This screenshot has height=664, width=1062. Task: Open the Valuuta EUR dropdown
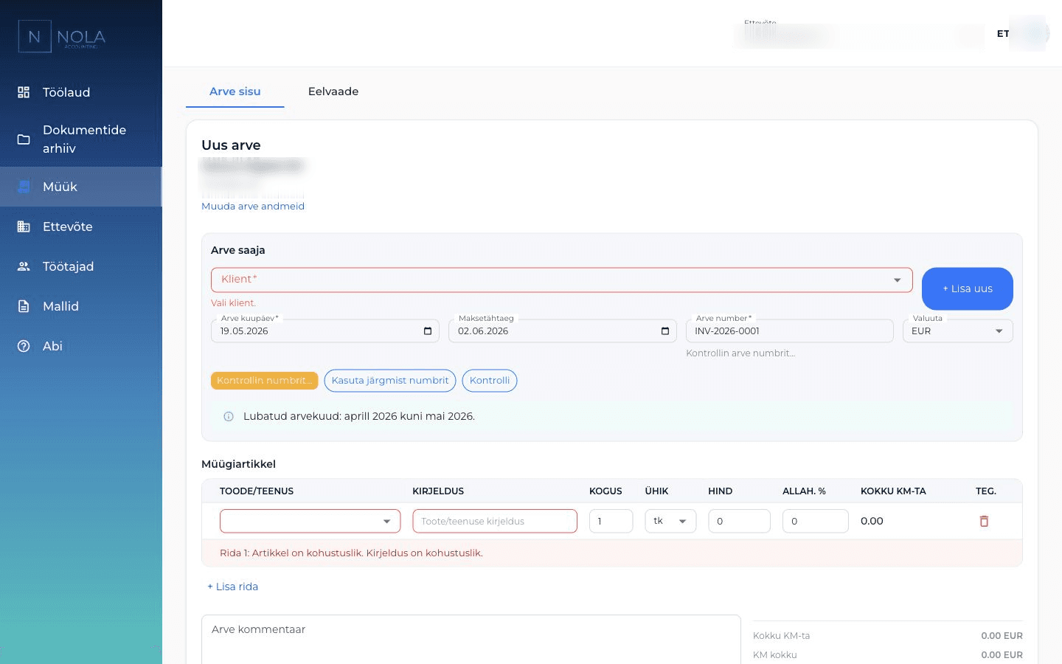click(958, 331)
